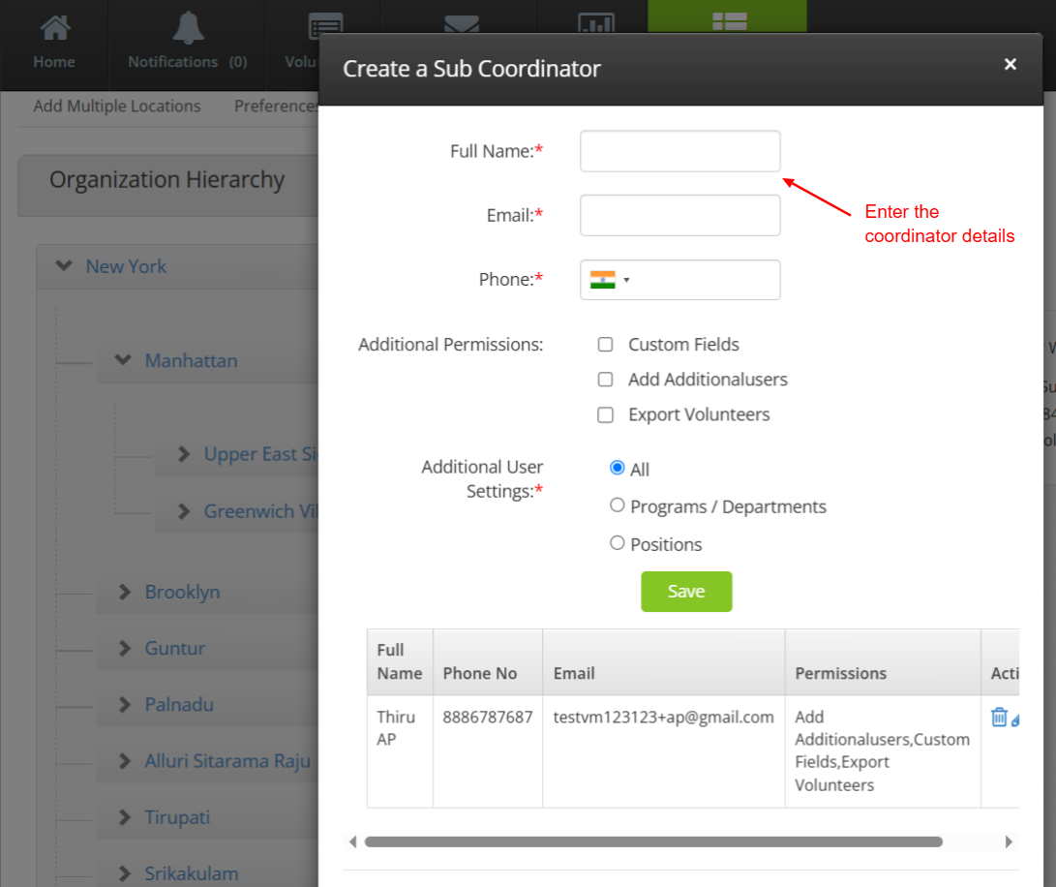
Task: Click the edit pencil icon for Thiru AP
Action: coord(1015,719)
